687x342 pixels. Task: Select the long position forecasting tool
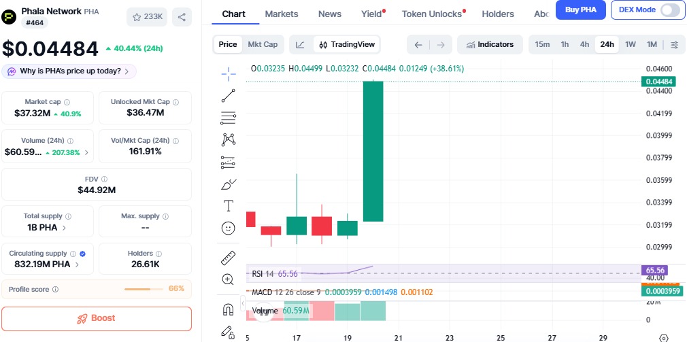click(229, 162)
